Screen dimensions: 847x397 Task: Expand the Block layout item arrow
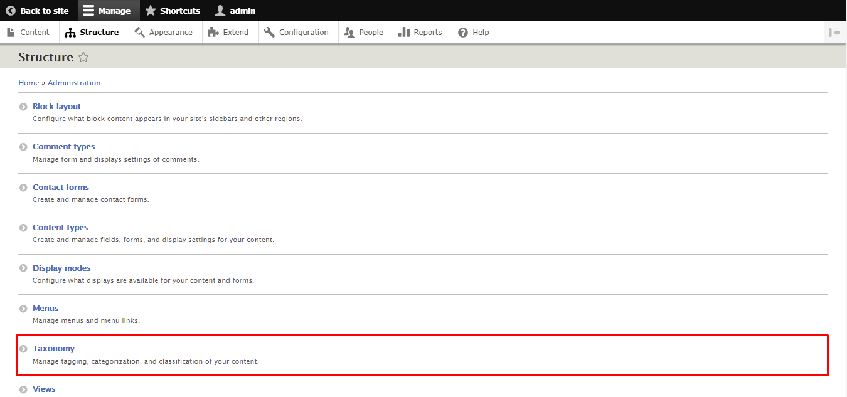23,106
